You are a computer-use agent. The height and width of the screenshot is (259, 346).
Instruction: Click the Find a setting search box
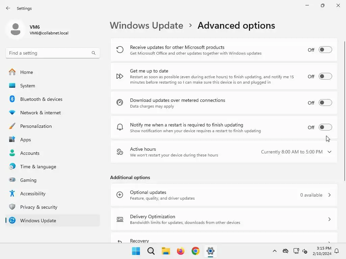[52, 53]
